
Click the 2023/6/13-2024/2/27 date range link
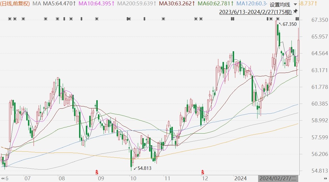[255, 12]
